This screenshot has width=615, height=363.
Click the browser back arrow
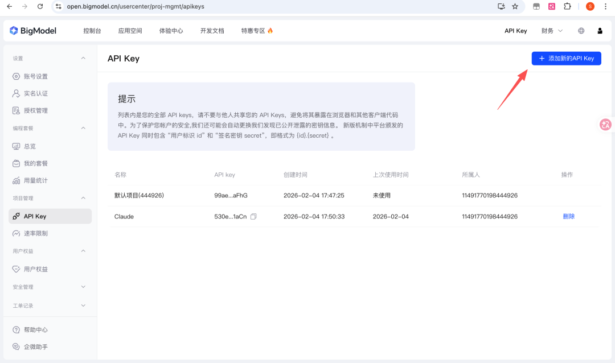(x=10, y=6)
